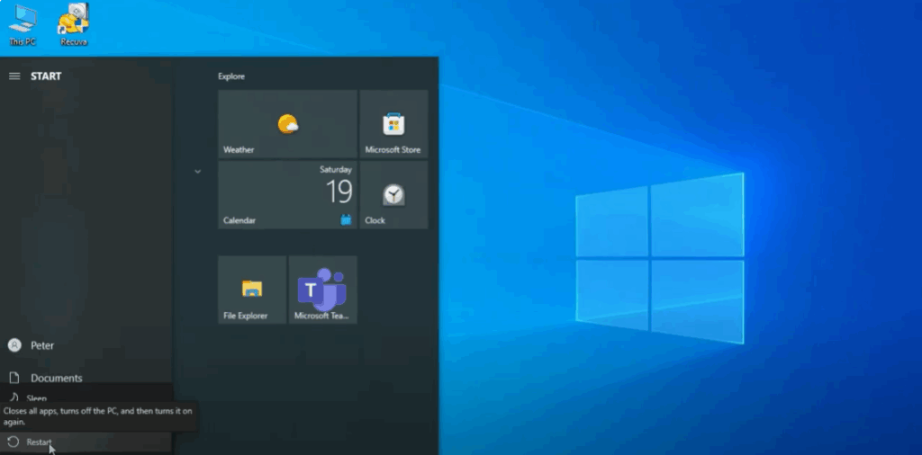Viewport: 922px width, 455px height.
Task: Launch the Microsoft Store tile
Action: (x=393, y=124)
